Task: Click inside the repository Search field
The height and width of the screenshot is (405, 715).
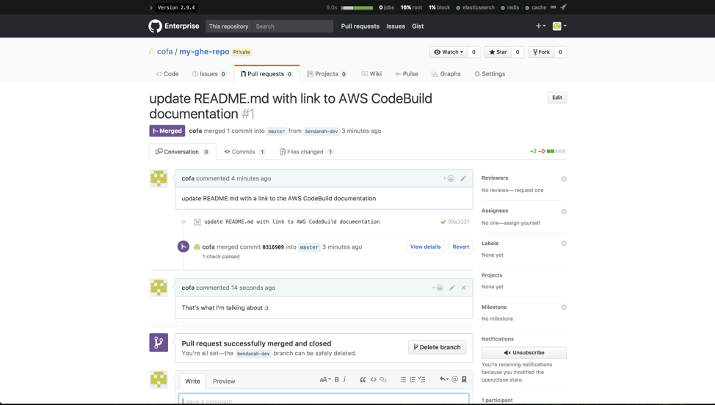Action: tap(293, 26)
